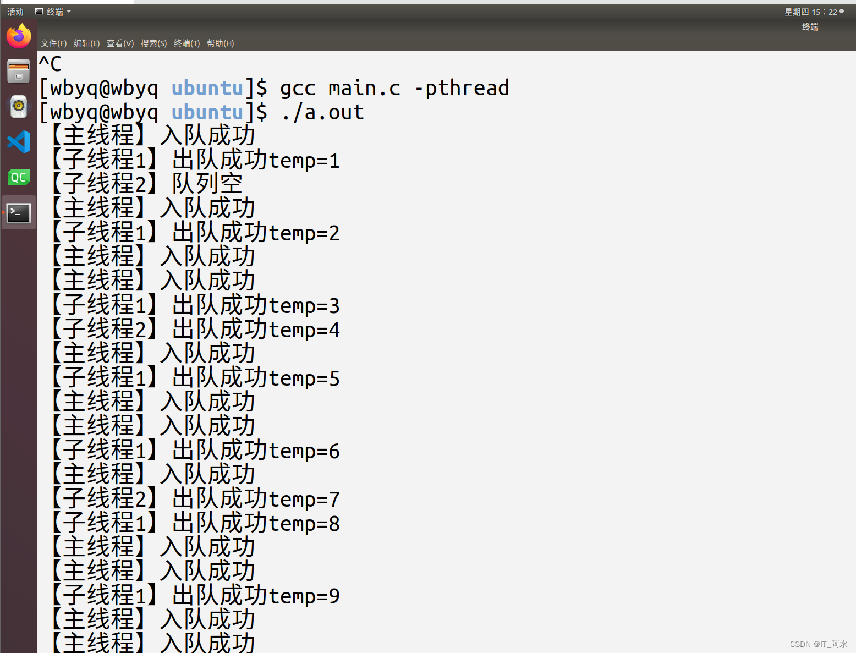Image resolution: width=856 pixels, height=653 pixels.
Task: Click the 出队成功temp=8 output line
Action: click(196, 523)
